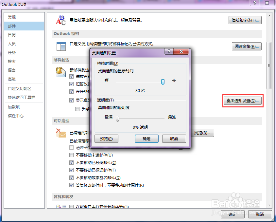Open 搜索 options category
Image resolution: width=276 pixels, height=222 pixels.
pos(24,61)
